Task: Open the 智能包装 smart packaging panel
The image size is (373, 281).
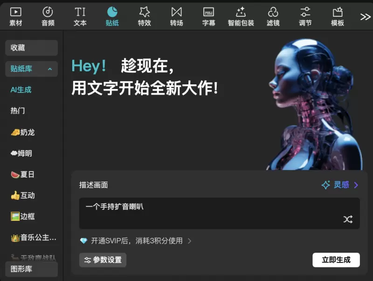Action: (241, 16)
